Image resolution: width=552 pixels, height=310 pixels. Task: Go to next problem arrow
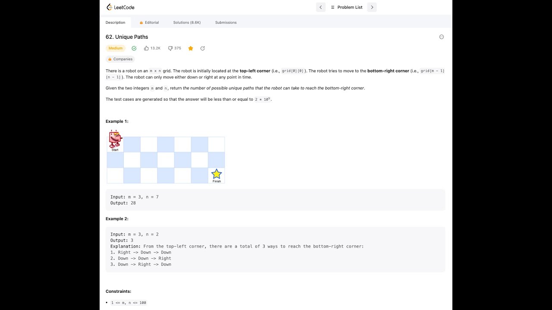(372, 7)
